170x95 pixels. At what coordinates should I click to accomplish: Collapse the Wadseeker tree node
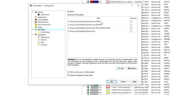click(x=33, y=35)
